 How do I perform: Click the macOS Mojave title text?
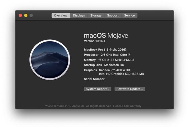(106, 35)
